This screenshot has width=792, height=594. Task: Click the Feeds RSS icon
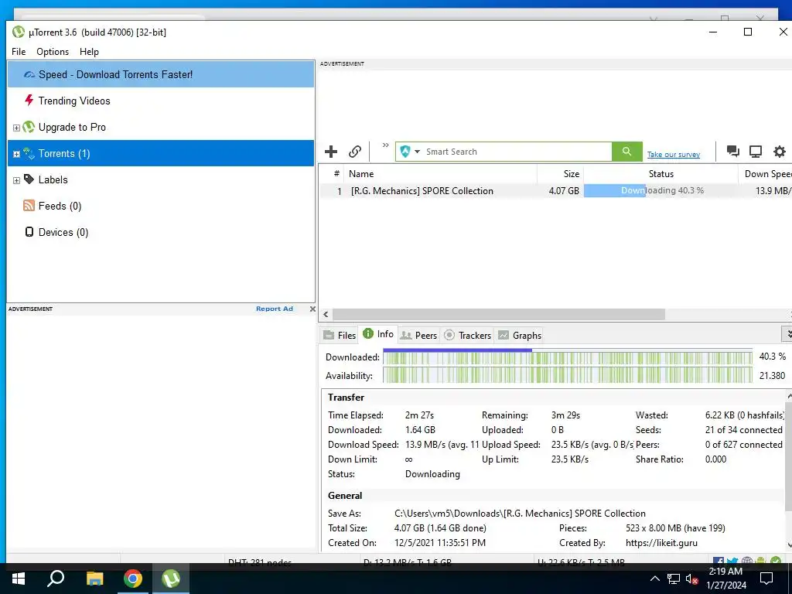[29, 206]
